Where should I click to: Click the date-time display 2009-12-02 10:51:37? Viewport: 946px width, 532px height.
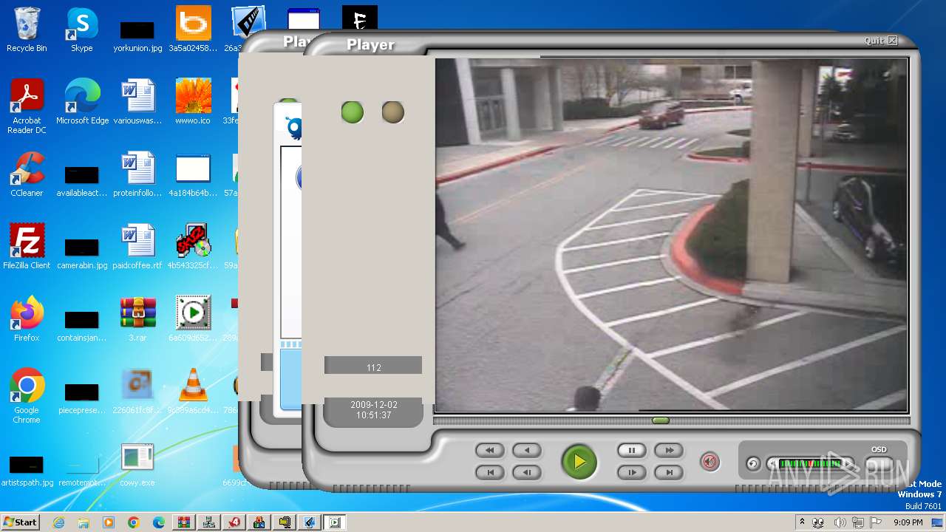pos(373,411)
